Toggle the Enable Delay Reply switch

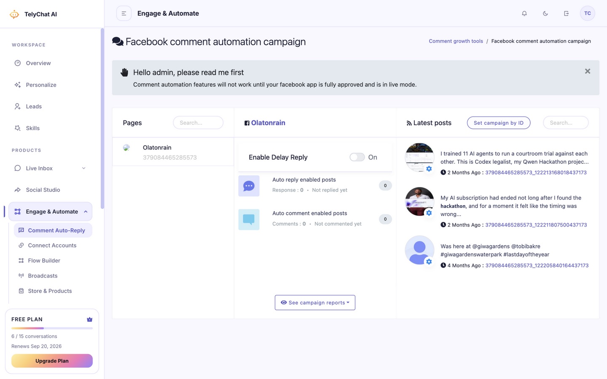pos(357,157)
